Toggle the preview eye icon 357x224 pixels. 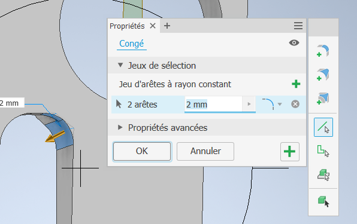(x=294, y=42)
